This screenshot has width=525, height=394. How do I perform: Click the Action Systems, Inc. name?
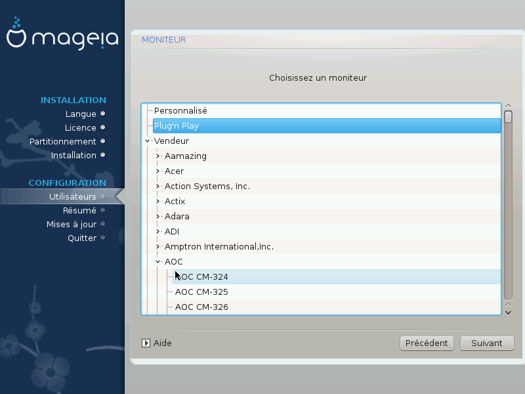point(207,186)
